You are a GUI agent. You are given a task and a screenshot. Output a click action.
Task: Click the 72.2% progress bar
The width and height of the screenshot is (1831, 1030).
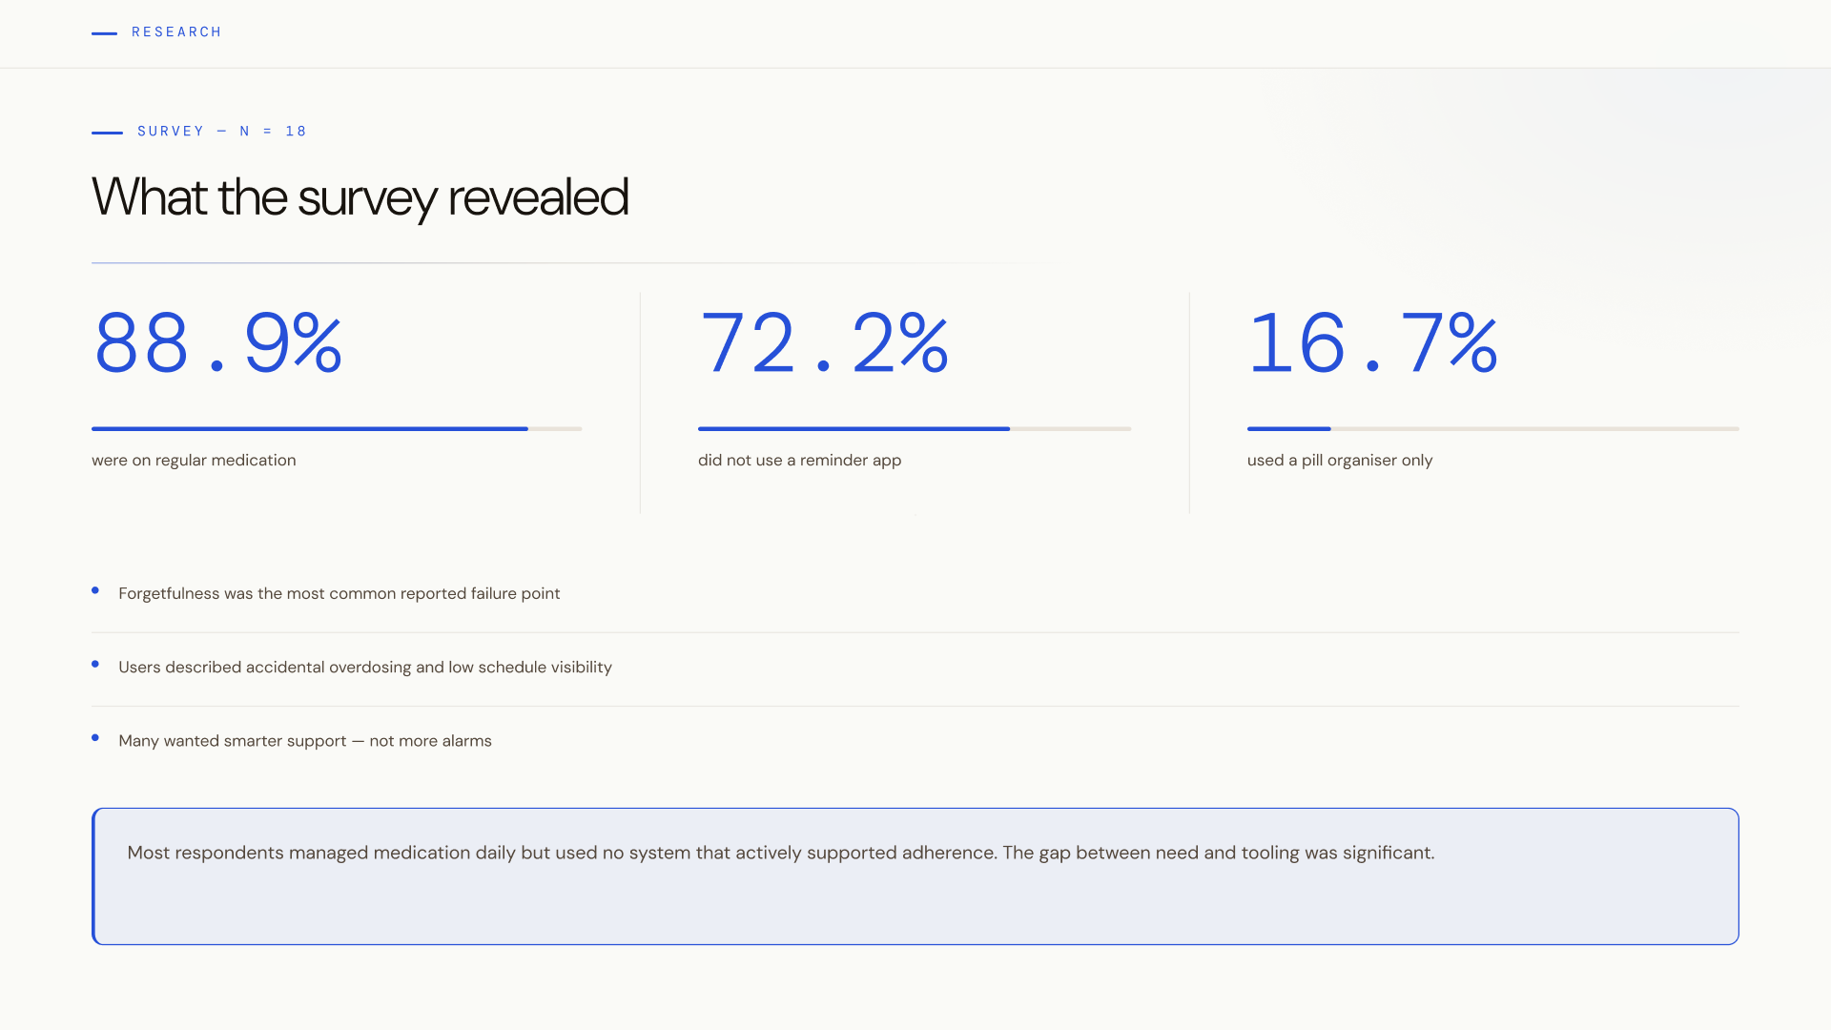pyautogui.click(x=914, y=429)
